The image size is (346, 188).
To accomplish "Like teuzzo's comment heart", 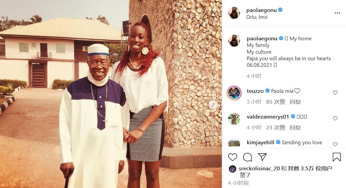I will coord(335,93).
